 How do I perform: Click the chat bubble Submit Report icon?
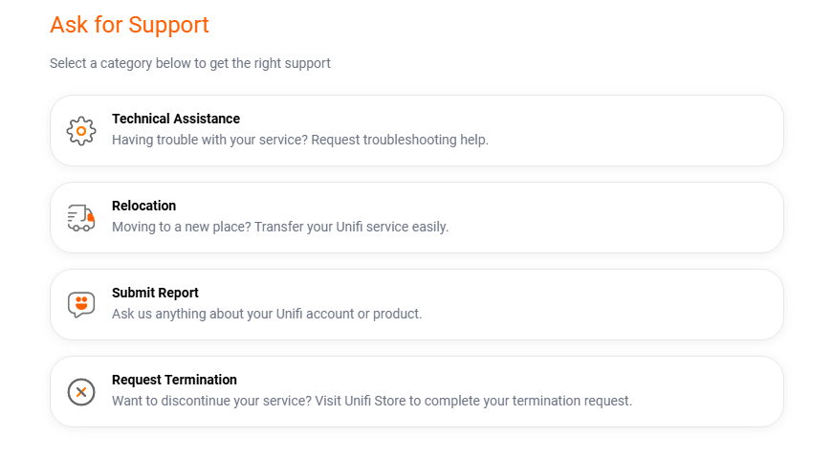point(81,305)
